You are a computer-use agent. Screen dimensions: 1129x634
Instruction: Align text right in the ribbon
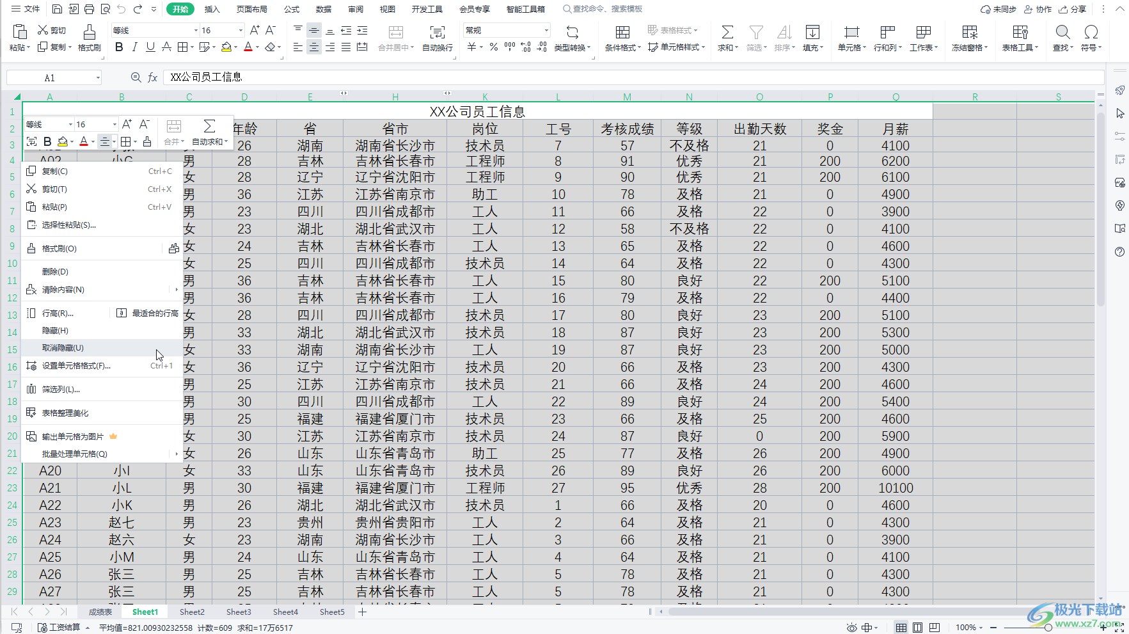point(330,47)
